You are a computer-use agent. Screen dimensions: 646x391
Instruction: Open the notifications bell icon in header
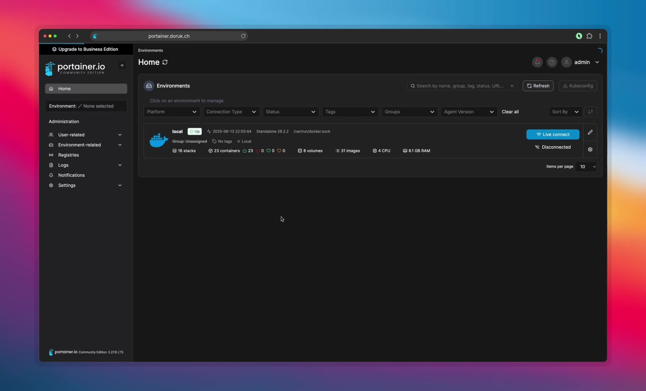pos(537,62)
